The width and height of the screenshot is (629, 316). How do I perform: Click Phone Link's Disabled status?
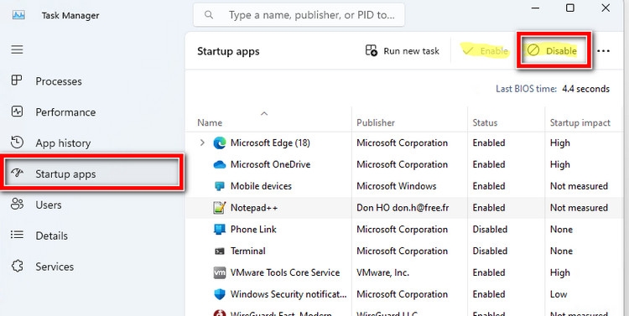pyautogui.click(x=490, y=230)
